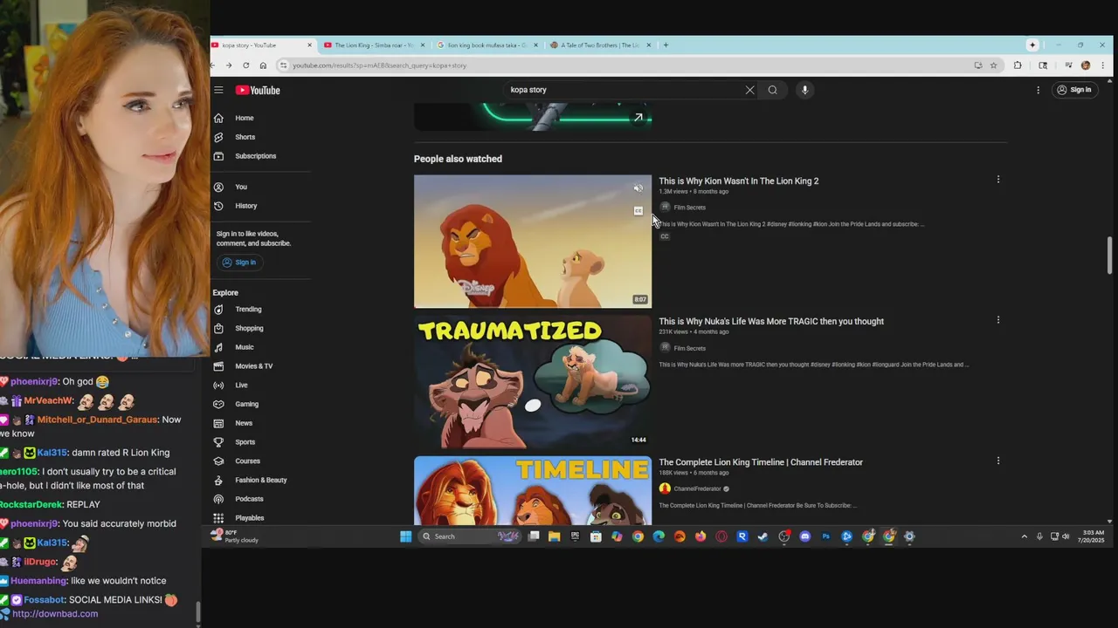The height and width of the screenshot is (628, 1118).
Task: Go forward in Chrome
Action: pyautogui.click(x=229, y=65)
